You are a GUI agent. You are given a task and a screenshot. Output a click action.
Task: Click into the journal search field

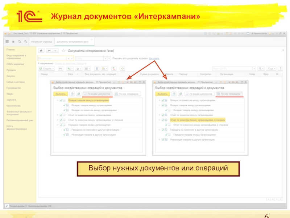point(232,69)
